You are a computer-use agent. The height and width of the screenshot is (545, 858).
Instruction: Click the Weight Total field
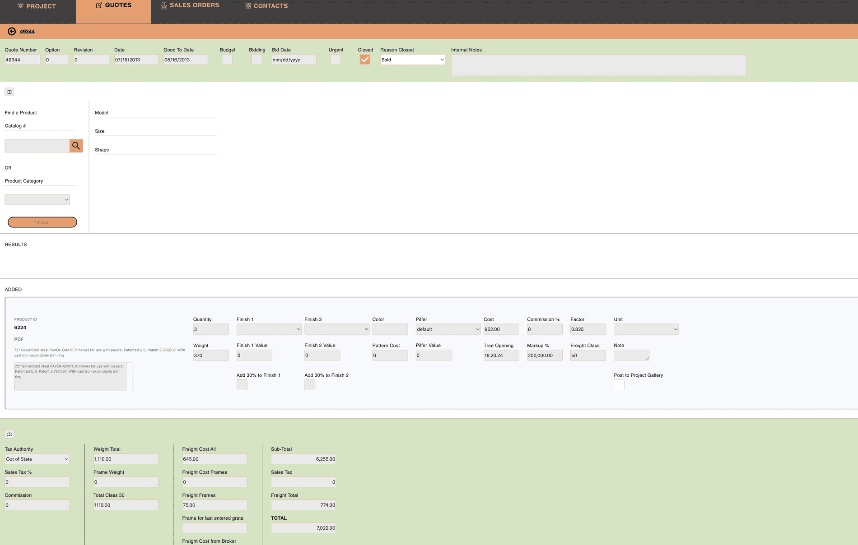pyautogui.click(x=126, y=459)
